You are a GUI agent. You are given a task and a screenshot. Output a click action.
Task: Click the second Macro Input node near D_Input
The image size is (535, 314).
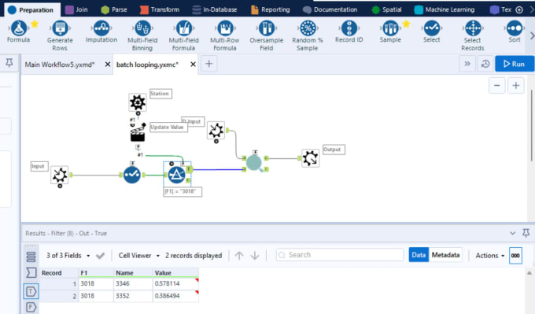pyautogui.click(x=216, y=130)
